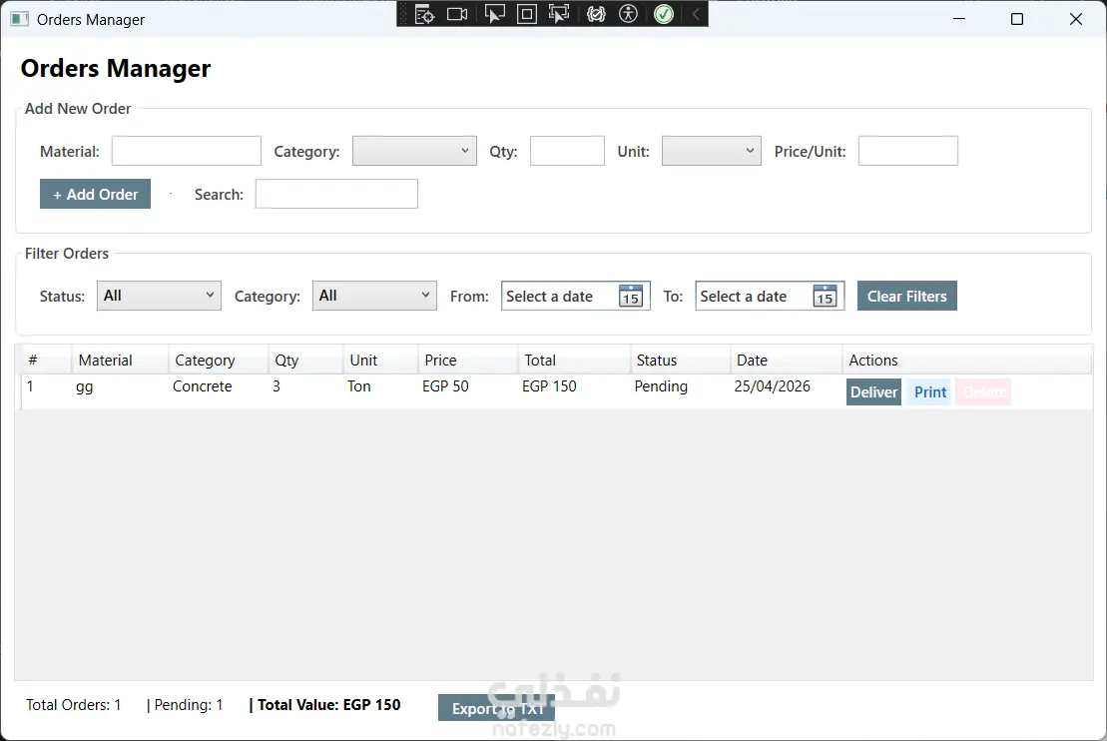Sort by Qty column header
The image size is (1107, 741).
click(305, 360)
